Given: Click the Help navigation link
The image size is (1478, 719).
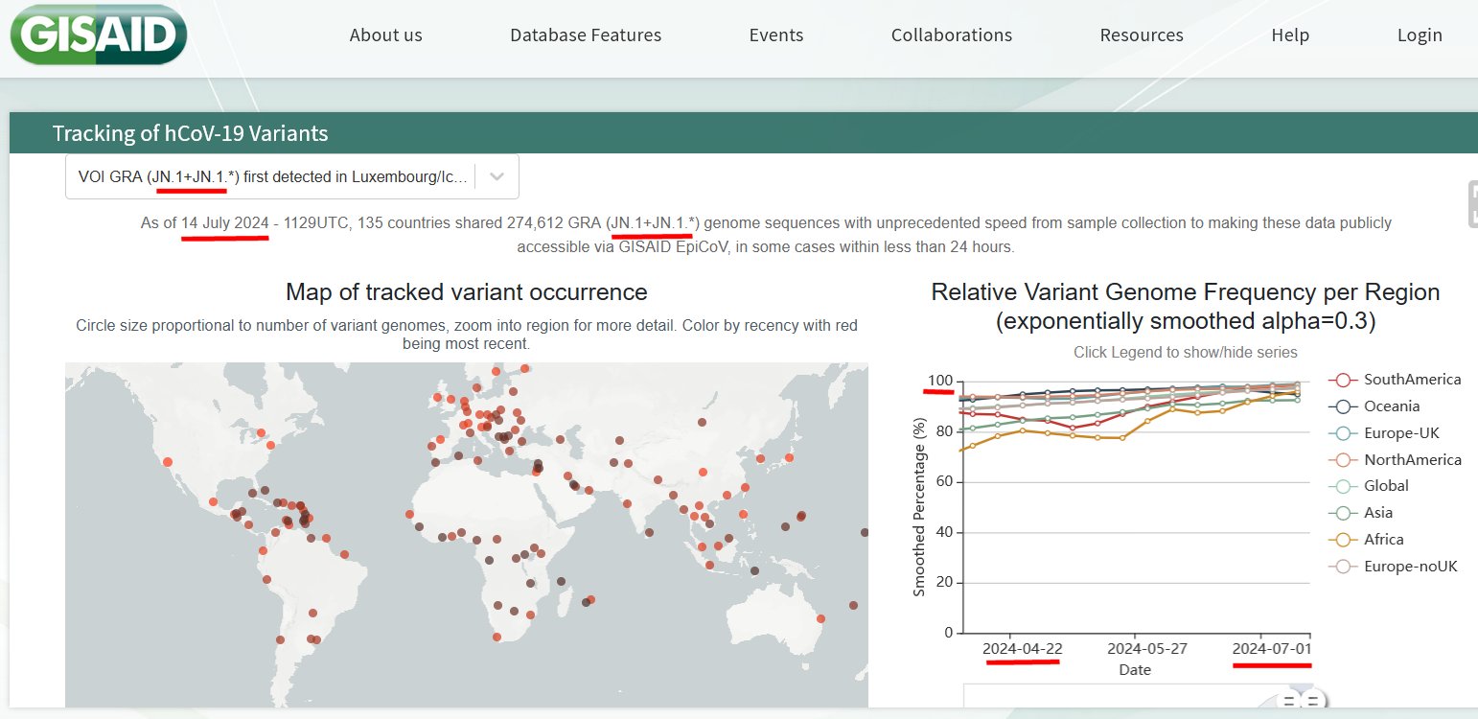Looking at the screenshot, I should click(1289, 35).
